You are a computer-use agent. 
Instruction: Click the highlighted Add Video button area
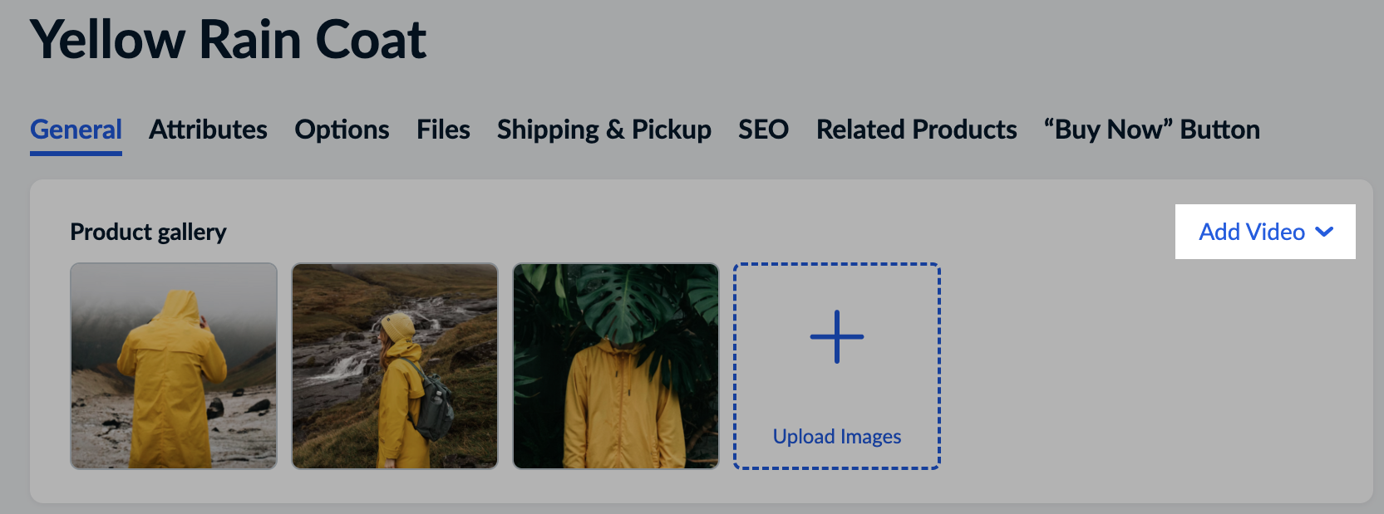tap(1264, 232)
